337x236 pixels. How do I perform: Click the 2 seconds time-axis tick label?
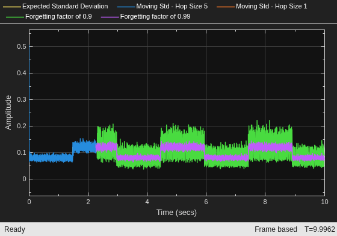[x=88, y=202]
